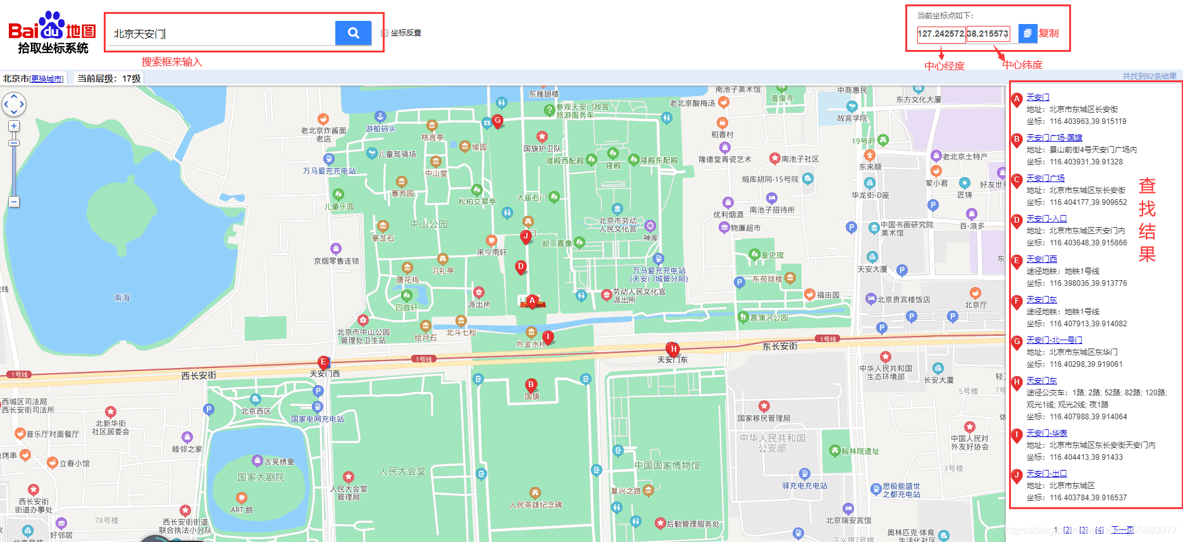Screen dimensions: 1183x542
Task: Click the 儿童乐园 park icon
Action: (338, 194)
